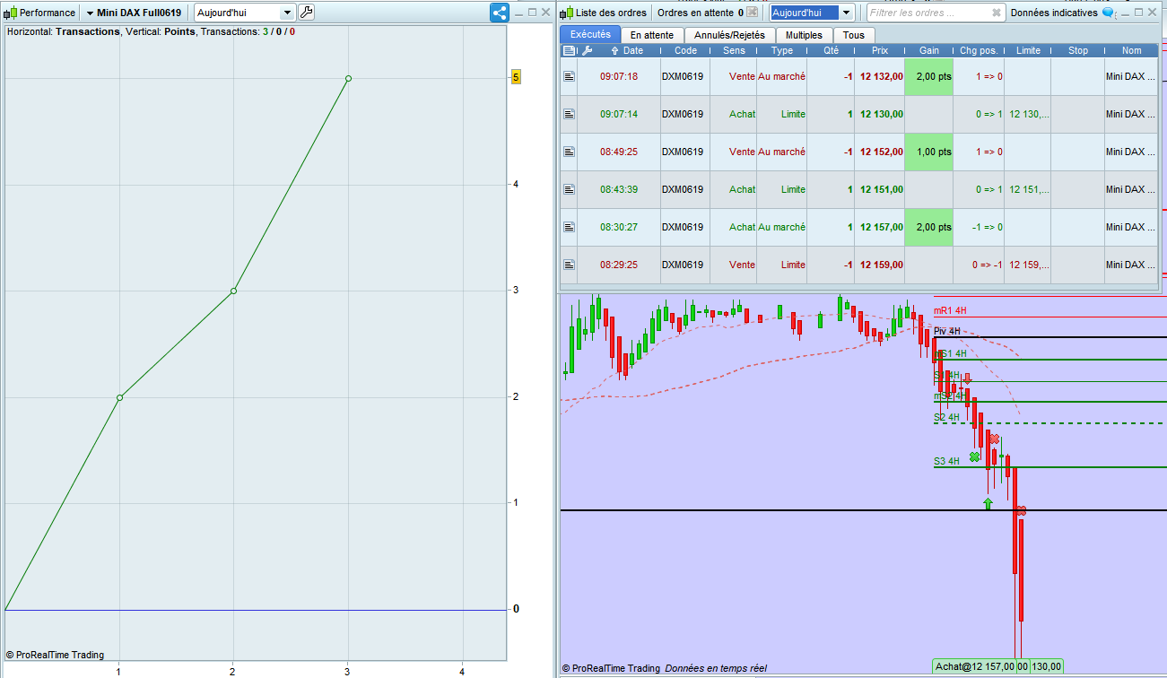Image resolution: width=1167 pixels, height=678 pixels.
Task: Click the wrench icon in orders table header
Action: (x=587, y=51)
